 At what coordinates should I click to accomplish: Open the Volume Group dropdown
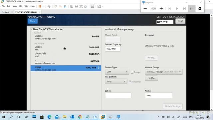tap(164, 72)
